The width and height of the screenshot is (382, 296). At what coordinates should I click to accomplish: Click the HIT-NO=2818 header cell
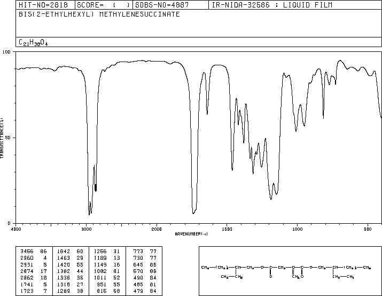click(45, 5)
